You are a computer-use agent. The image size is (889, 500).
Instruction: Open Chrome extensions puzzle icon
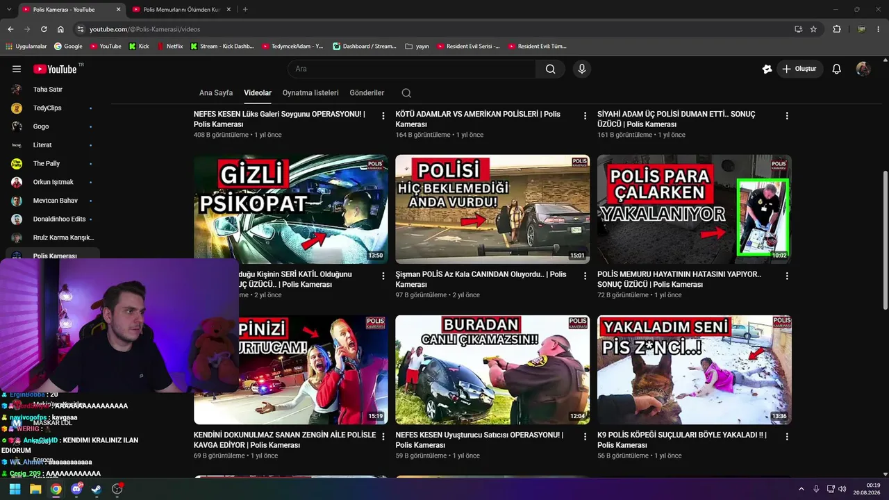point(837,29)
